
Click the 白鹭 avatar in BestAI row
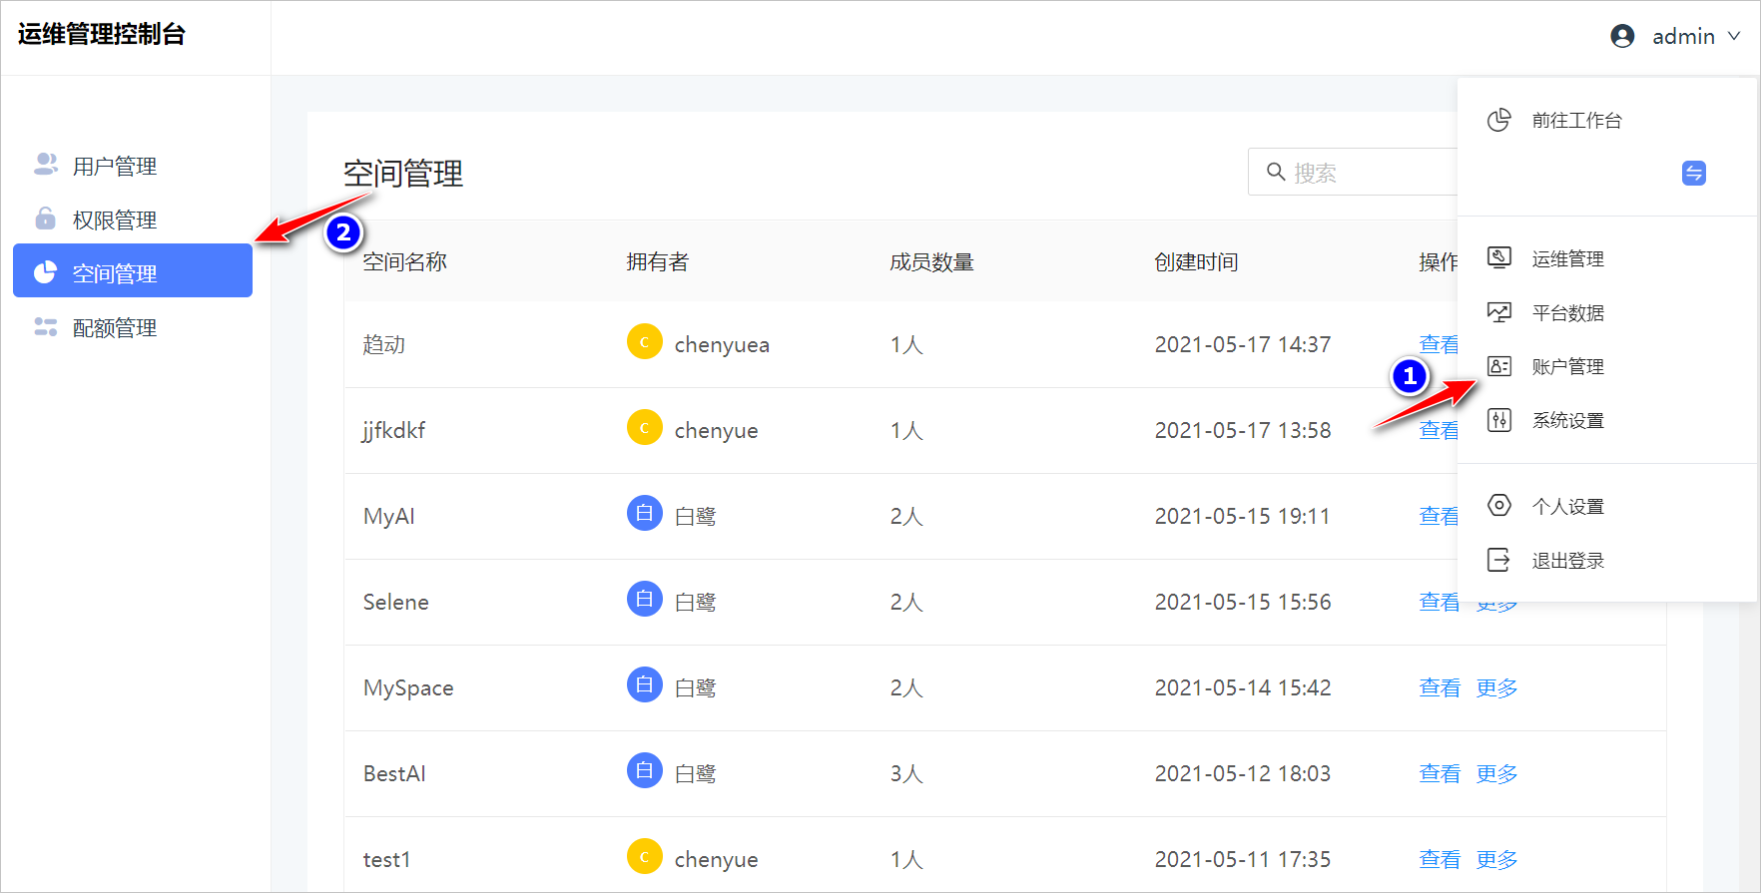pos(645,770)
